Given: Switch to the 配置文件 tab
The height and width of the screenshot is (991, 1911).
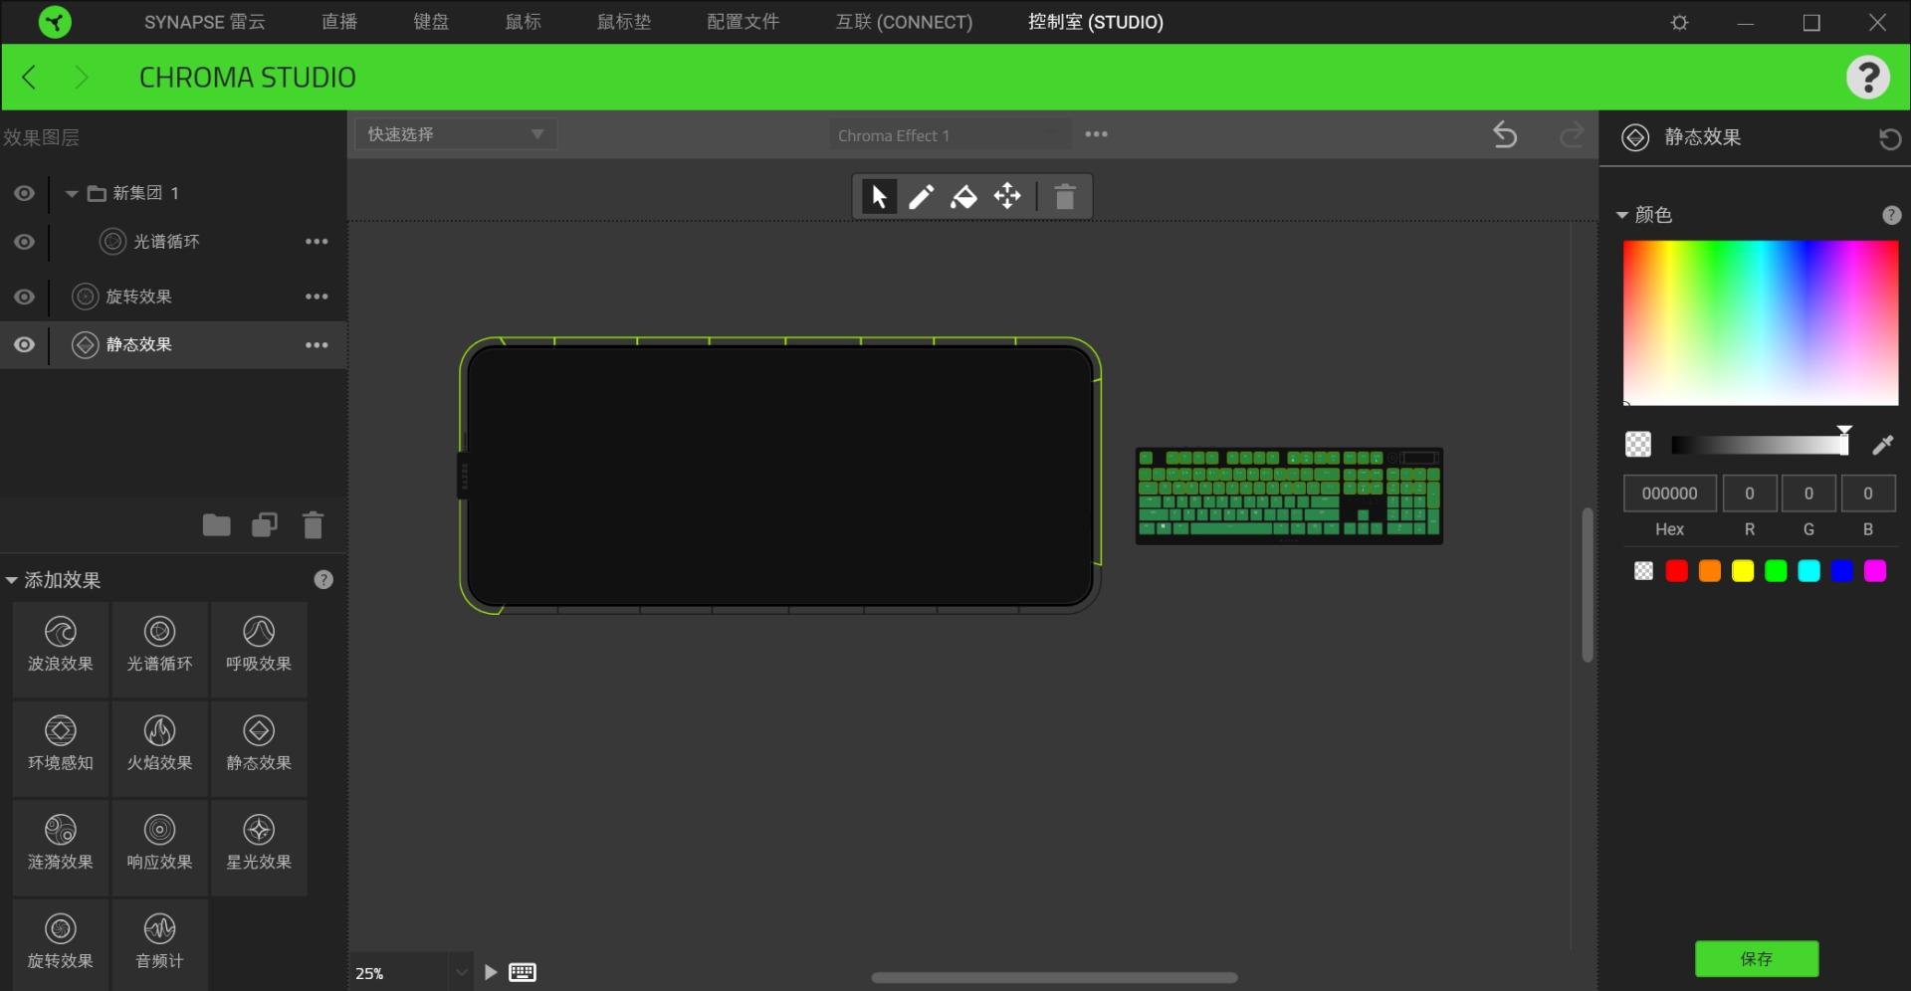Looking at the screenshot, I should (x=743, y=22).
